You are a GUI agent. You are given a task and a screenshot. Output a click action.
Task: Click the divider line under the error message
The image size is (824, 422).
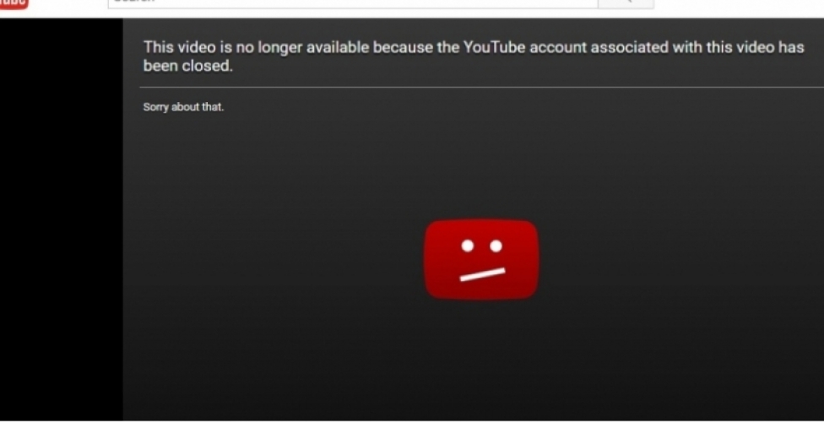pyautogui.click(x=481, y=87)
